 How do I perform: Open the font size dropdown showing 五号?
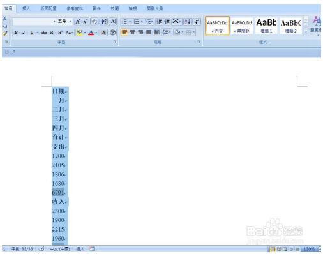coord(64,21)
